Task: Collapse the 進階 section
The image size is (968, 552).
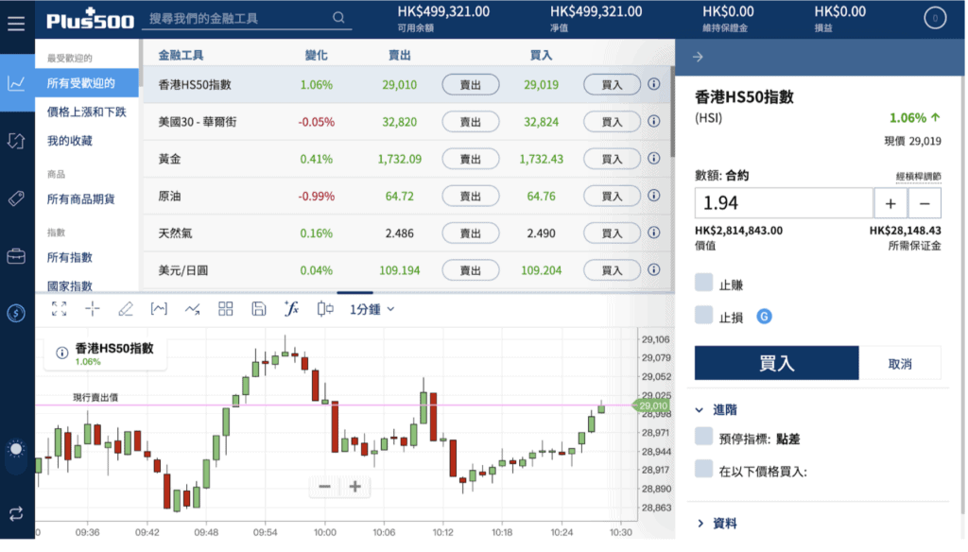Action: pos(717,409)
